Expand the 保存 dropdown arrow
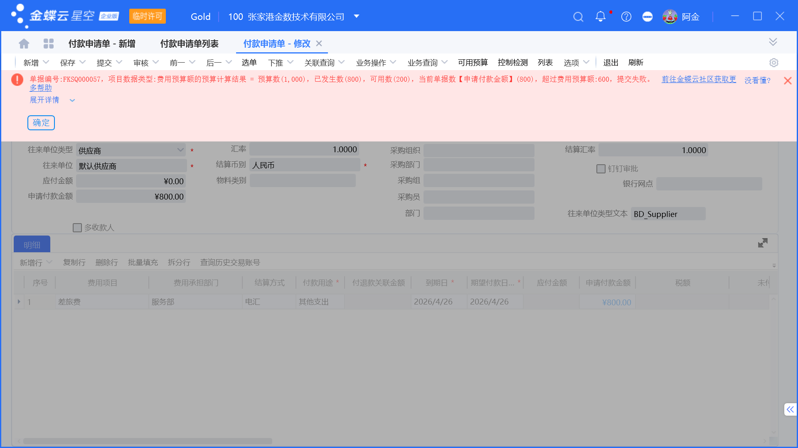The width and height of the screenshot is (798, 448). [x=82, y=62]
